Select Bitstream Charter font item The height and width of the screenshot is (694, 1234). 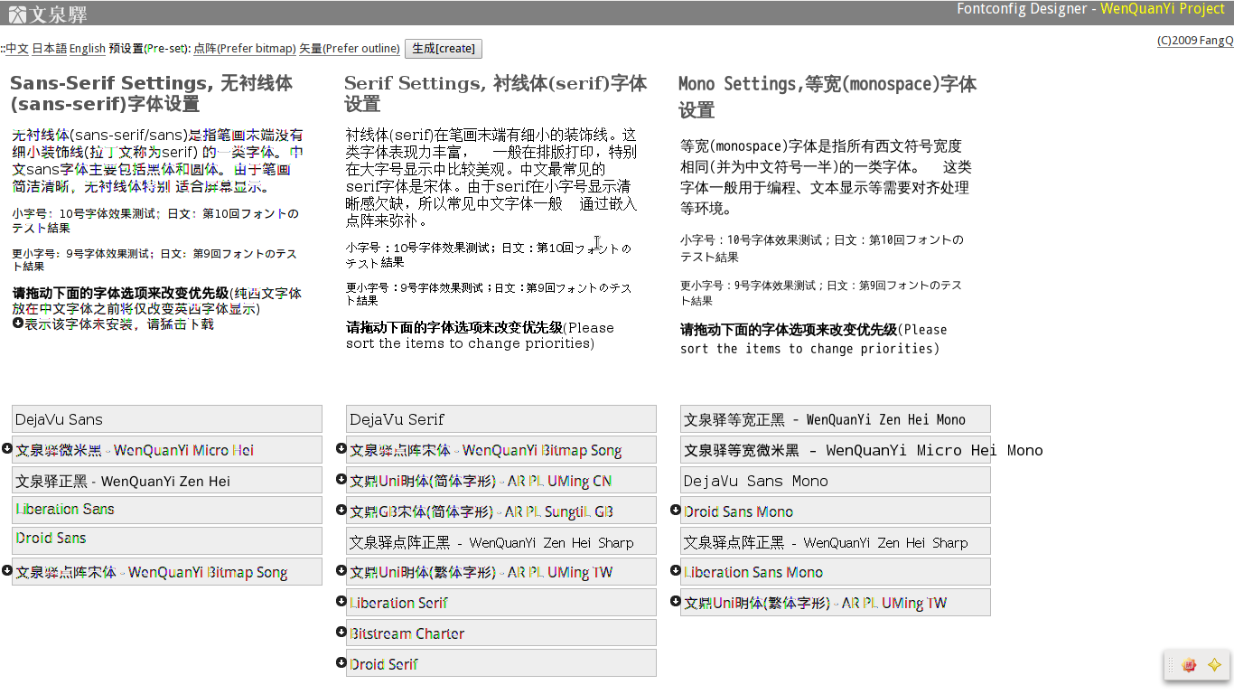pyautogui.click(x=501, y=633)
